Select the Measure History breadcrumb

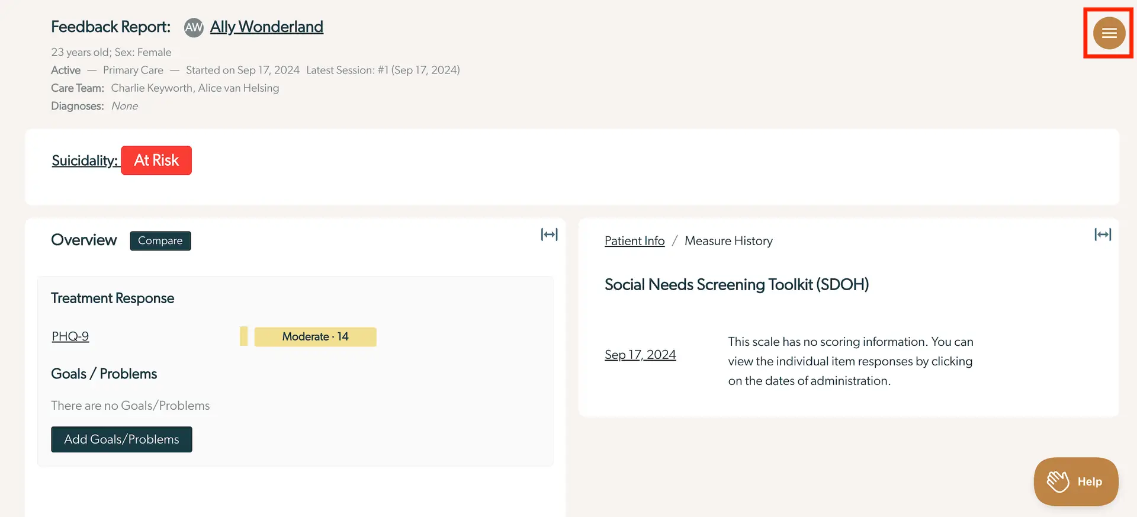pos(728,241)
